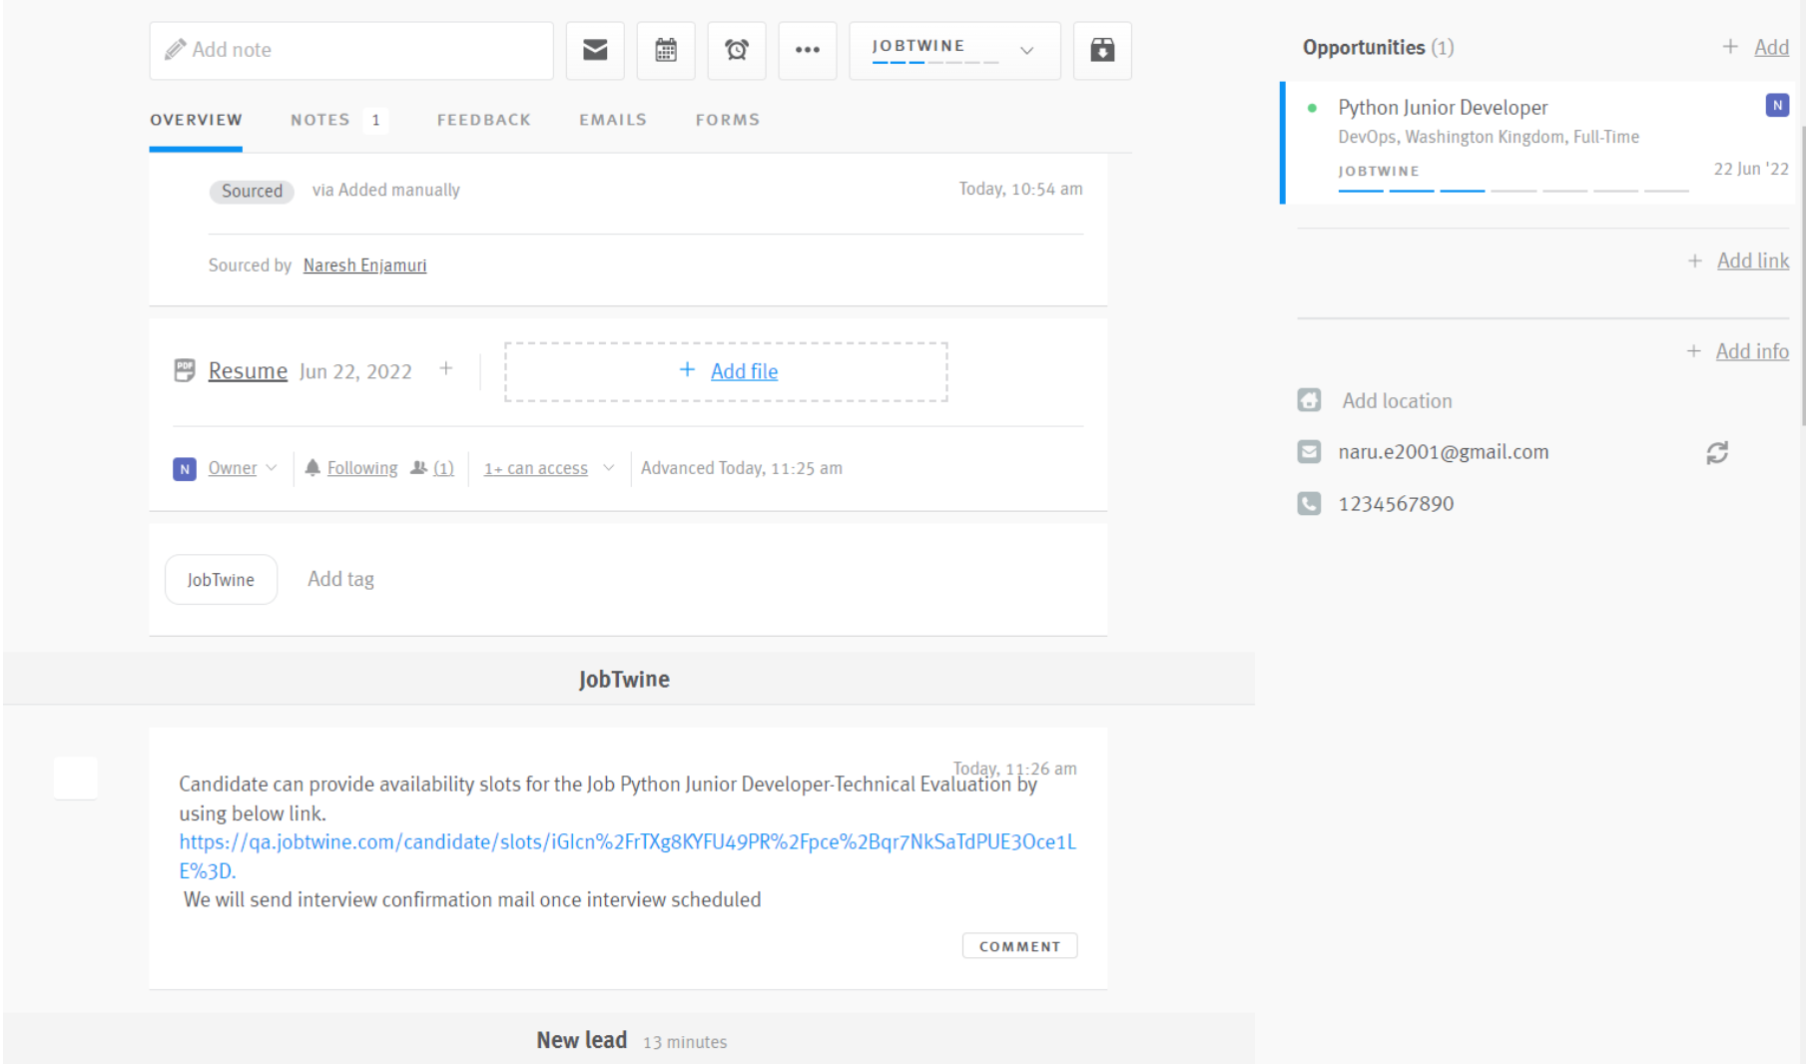Click inside the 'Add note' input field

click(x=350, y=50)
